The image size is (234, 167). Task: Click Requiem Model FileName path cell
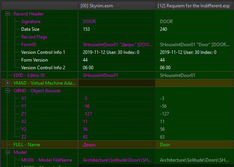click(194, 160)
